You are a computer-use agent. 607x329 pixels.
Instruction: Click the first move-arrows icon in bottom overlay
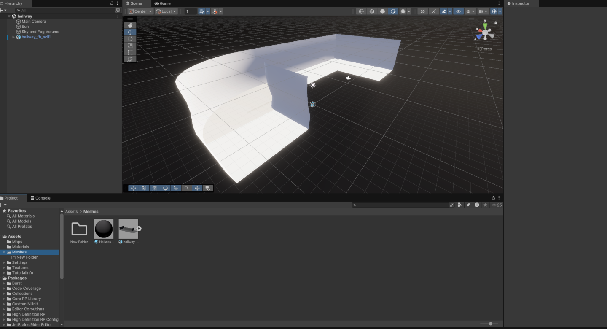pos(134,188)
